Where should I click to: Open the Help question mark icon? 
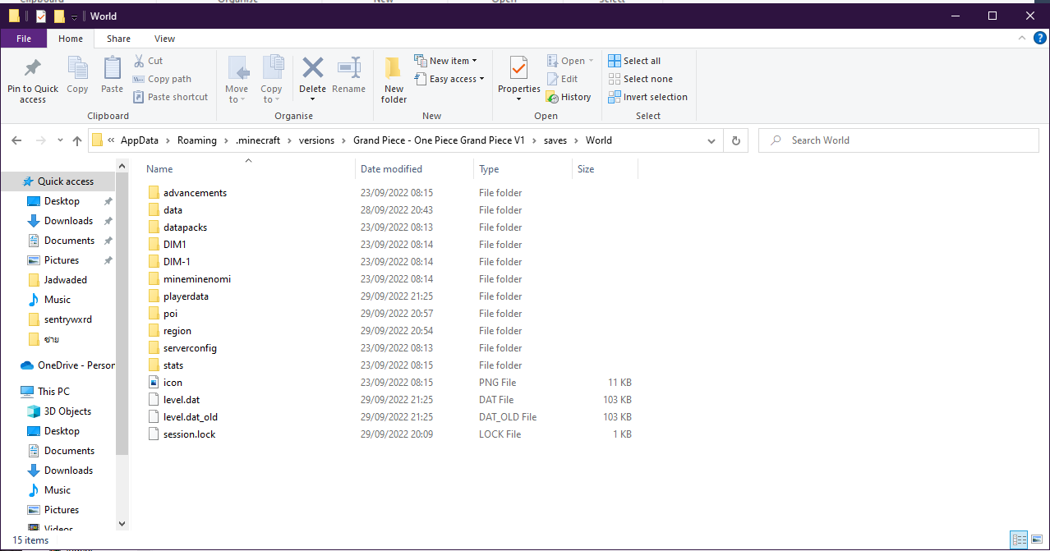(1038, 39)
